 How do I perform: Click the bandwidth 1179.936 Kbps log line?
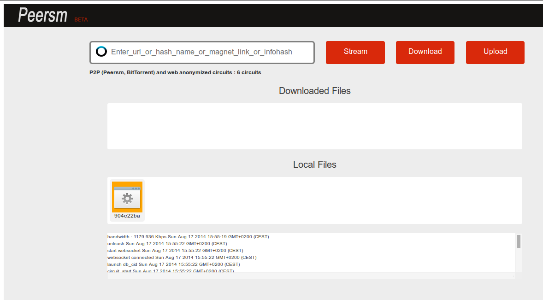(x=188, y=237)
